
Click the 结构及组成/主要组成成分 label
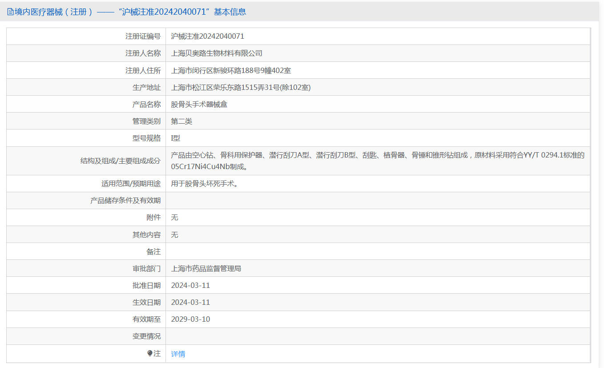120,161
